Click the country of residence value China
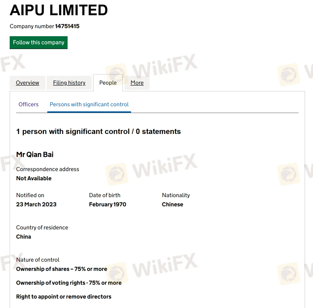Screen dimensions: 313x308 (24, 237)
